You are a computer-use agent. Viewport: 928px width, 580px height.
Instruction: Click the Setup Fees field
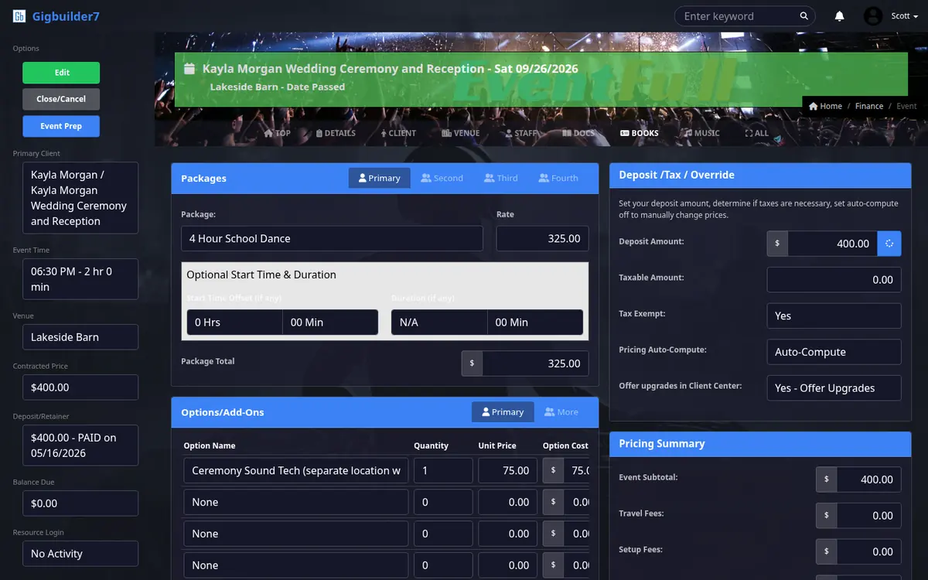[869, 552]
